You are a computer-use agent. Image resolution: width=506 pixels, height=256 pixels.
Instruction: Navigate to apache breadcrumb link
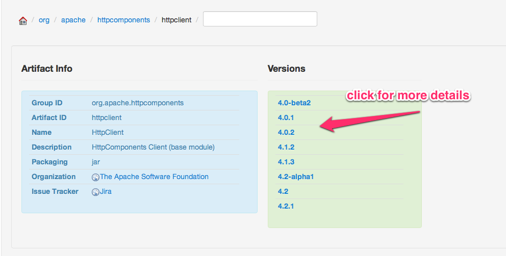tap(73, 20)
